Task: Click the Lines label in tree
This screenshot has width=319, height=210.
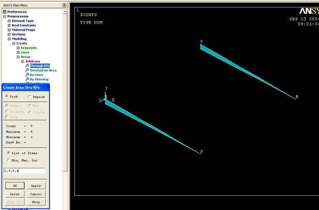Action: click(25, 52)
